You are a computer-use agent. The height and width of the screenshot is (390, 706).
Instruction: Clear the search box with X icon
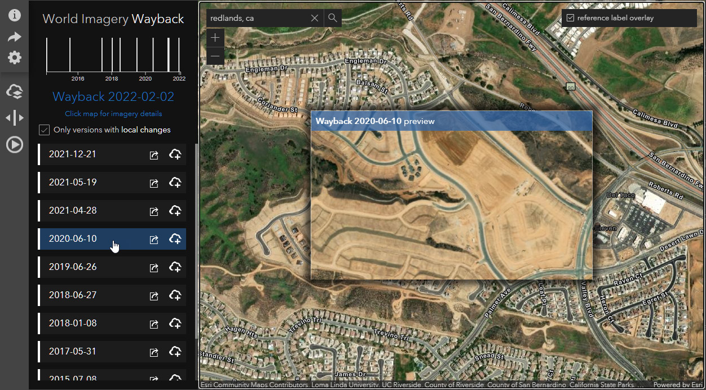(315, 18)
